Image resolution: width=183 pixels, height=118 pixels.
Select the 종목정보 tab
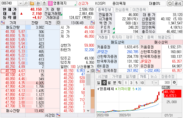pos(105,10)
